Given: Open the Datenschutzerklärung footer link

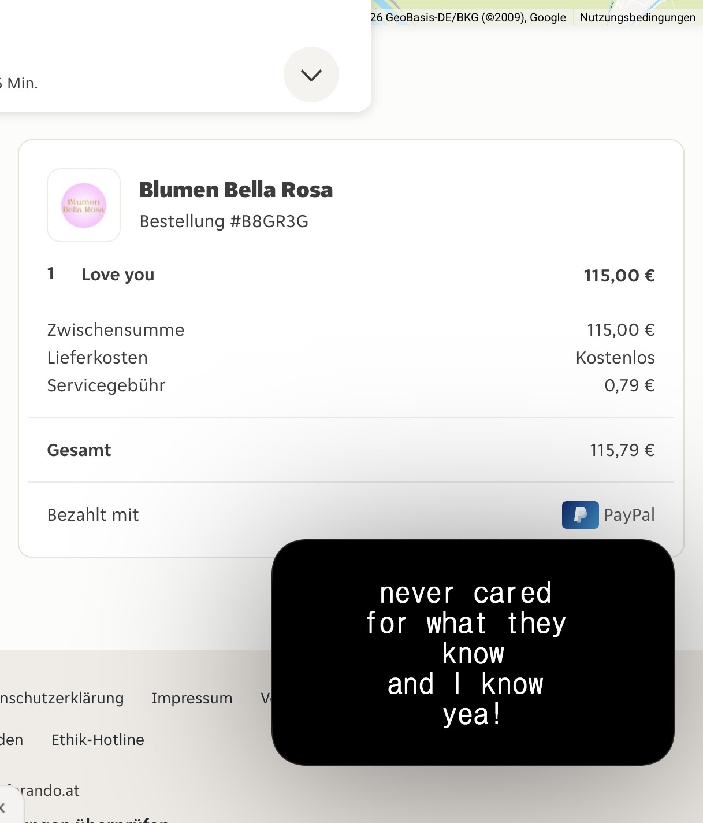Looking at the screenshot, I should click(61, 698).
